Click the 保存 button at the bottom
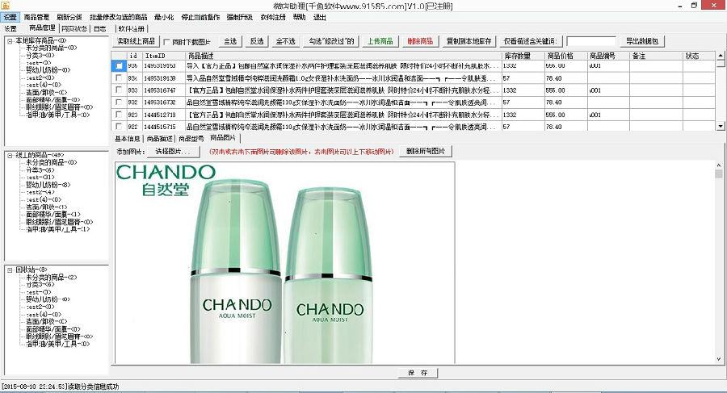 tap(417, 373)
